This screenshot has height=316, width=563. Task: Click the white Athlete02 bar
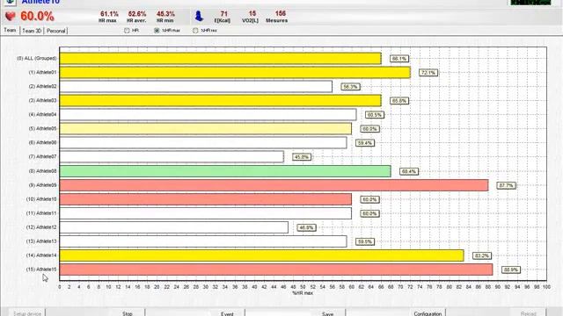point(196,86)
